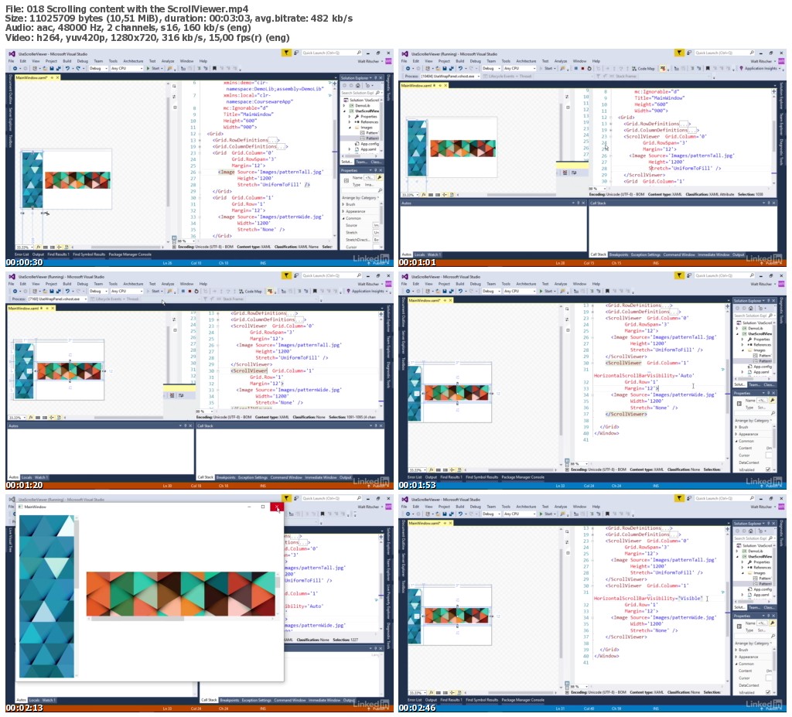Expand the Appearance category in Properties, 00:01:53 frame
792x717 pixels.
pyautogui.click(x=736, y=434)
